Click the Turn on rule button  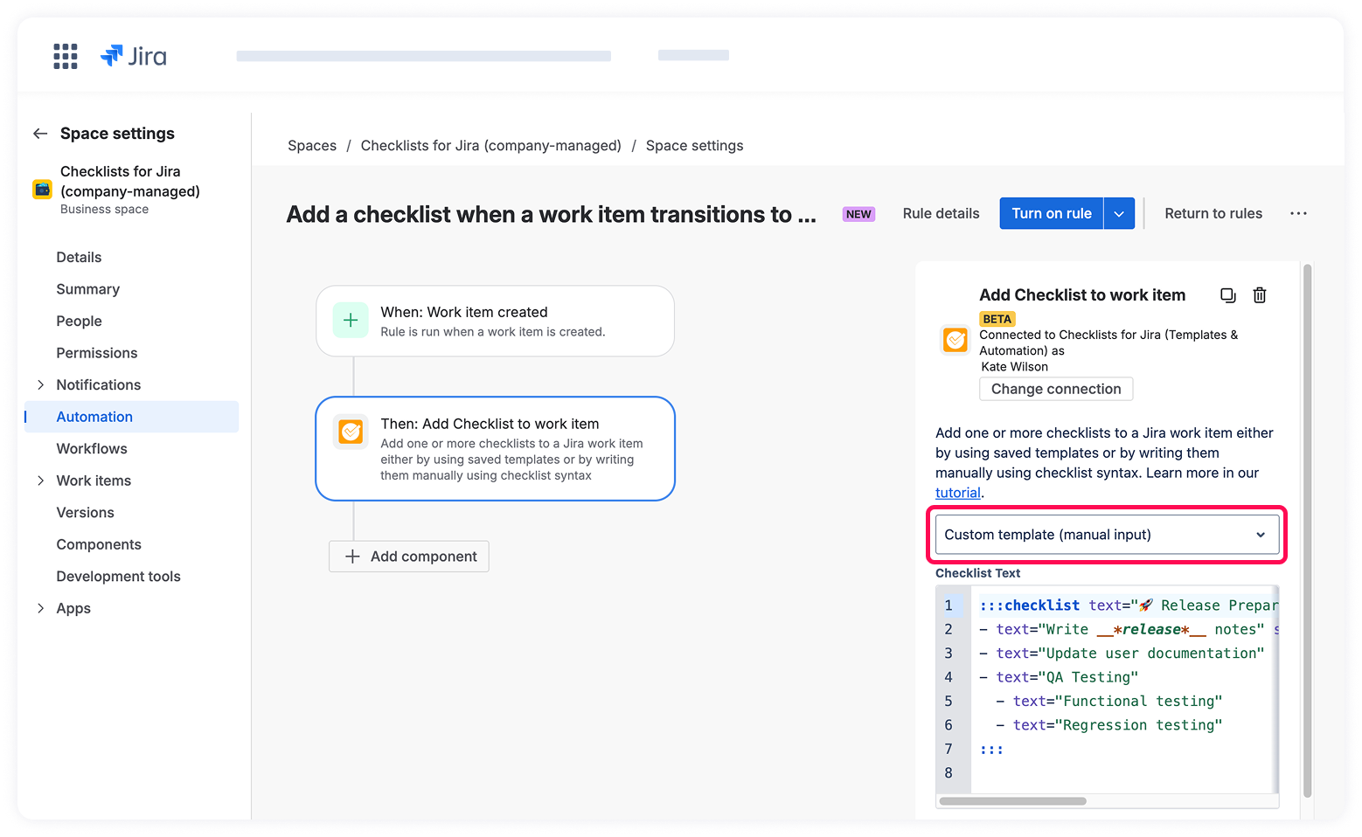(1051, 213)
